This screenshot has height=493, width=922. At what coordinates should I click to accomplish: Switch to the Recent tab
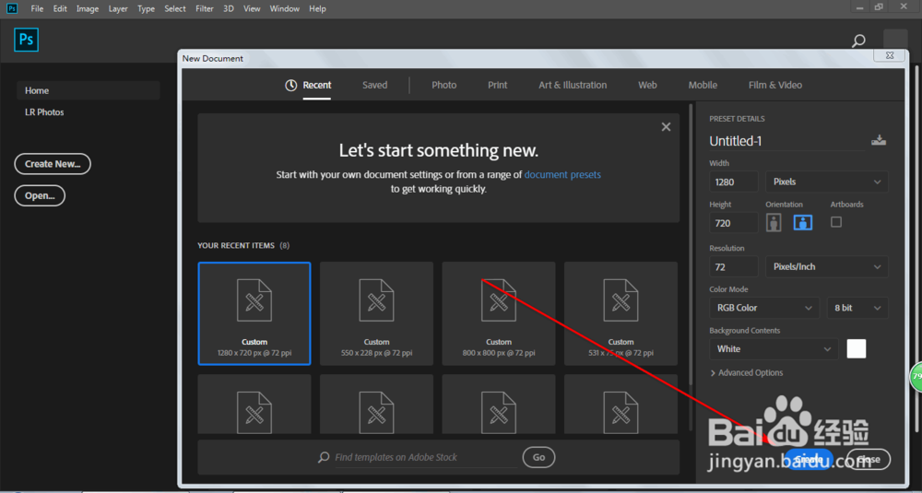point(317,85)
